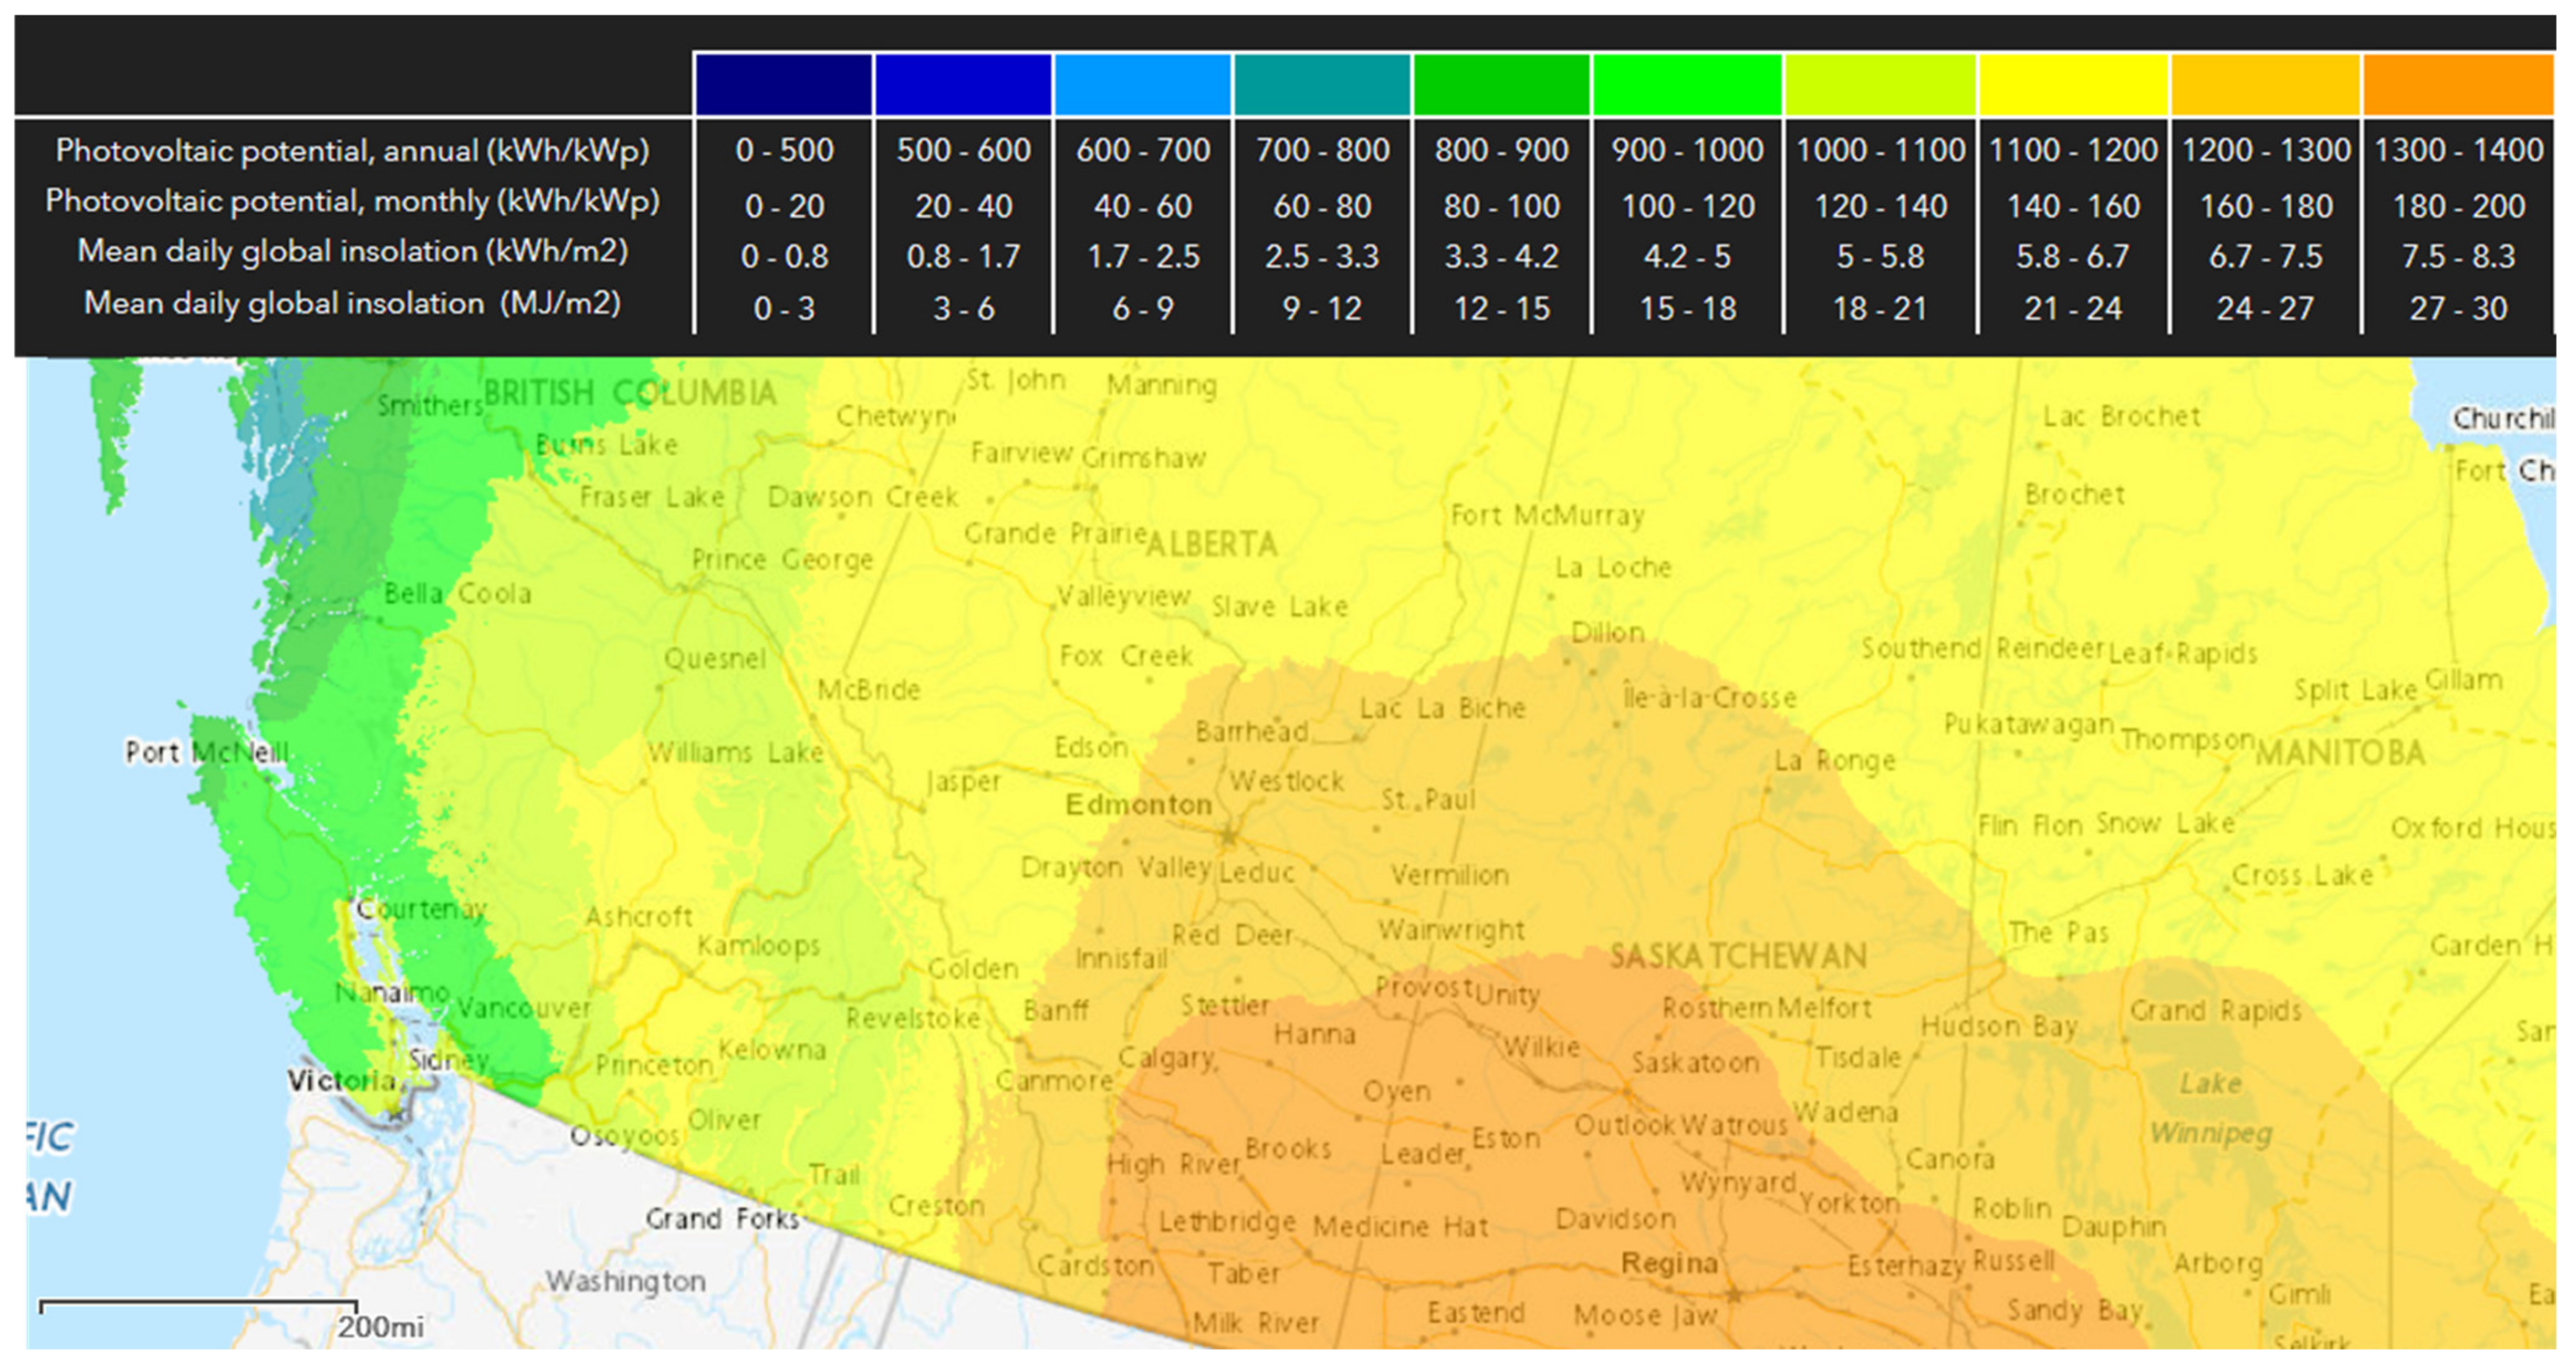
Task: Select the lime 1000-1100 legend swatch
Action: pos(1880,84)
